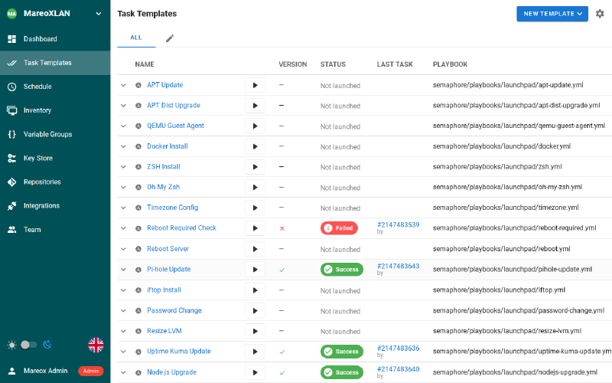Viewport: 612px width, 383px height.
Task: Open last task #2147483640
Action: click(x=398, y=369)
